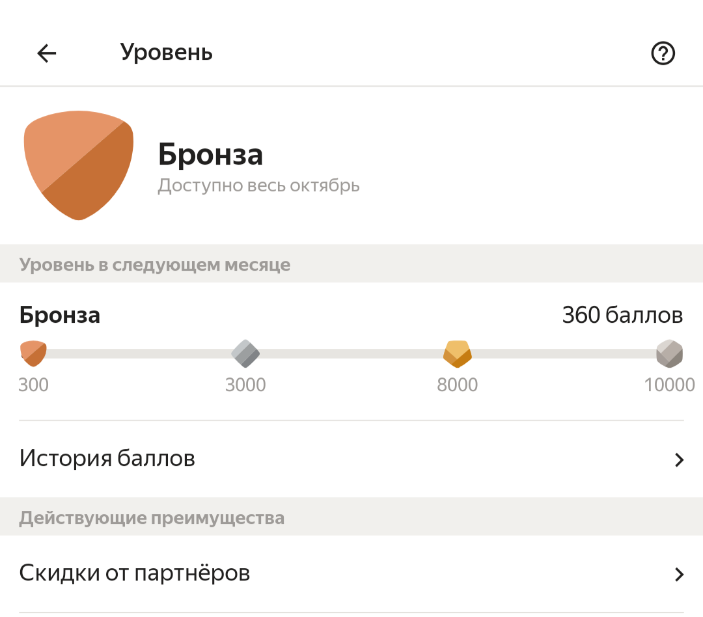Tap the platinum marker at 10000
The width and height of the screenshot is (703, 617).
point(669,353)
